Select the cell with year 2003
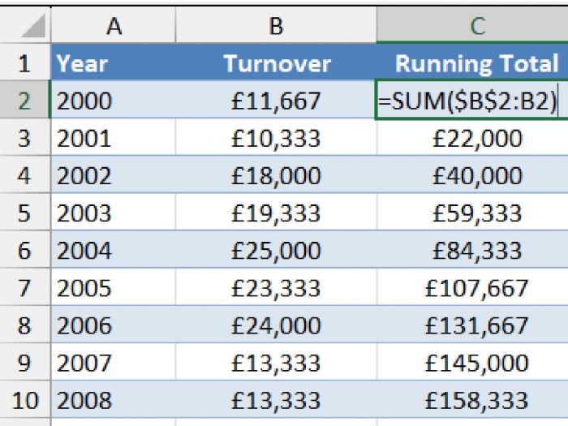The width and height of the screenshot is (568, 426). 114,213
